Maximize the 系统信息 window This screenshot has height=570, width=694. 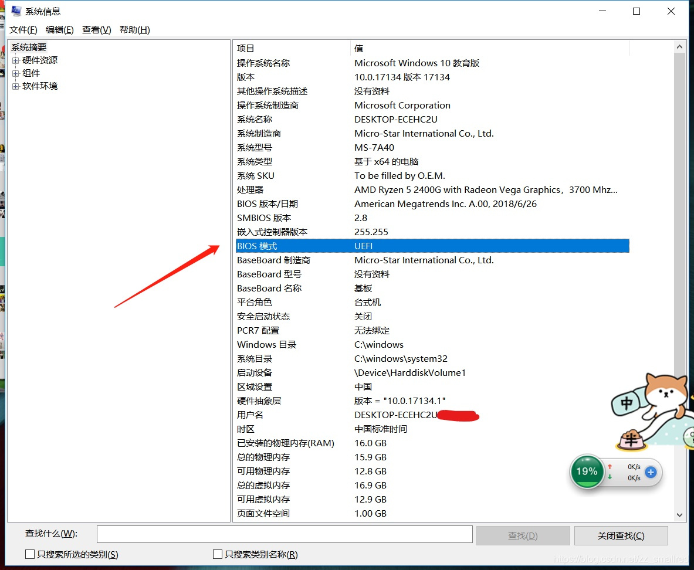point(637,11)
